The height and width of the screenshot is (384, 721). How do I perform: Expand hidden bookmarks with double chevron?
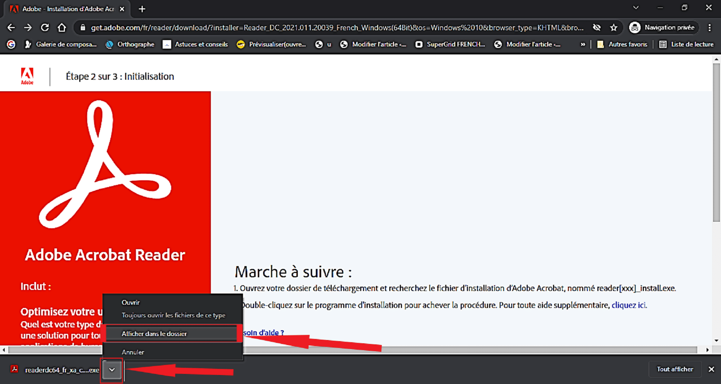click(583, 44)
